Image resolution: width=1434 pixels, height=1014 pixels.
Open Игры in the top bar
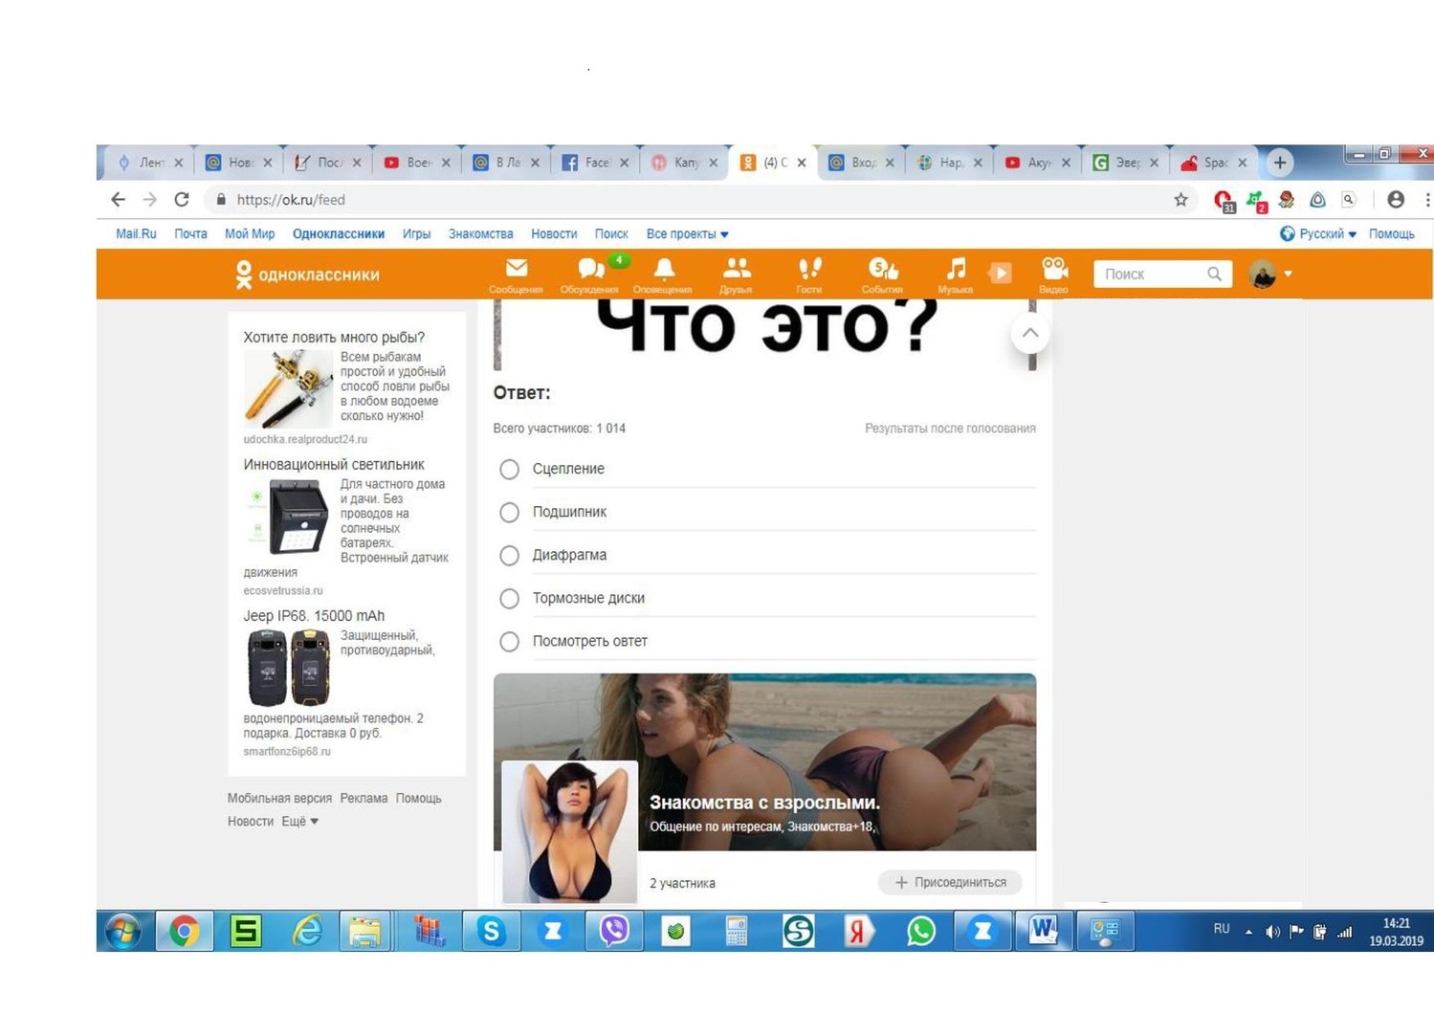pyautogui.click(x=416, y=233)
